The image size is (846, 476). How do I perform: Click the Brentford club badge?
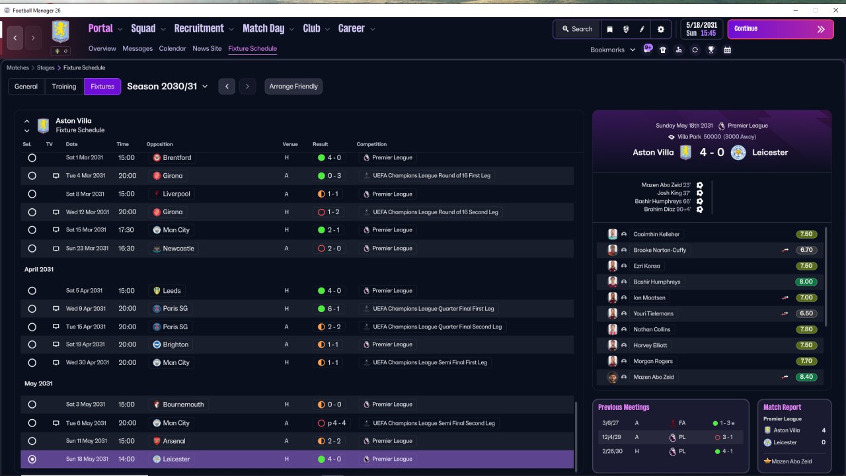(157, 158)
